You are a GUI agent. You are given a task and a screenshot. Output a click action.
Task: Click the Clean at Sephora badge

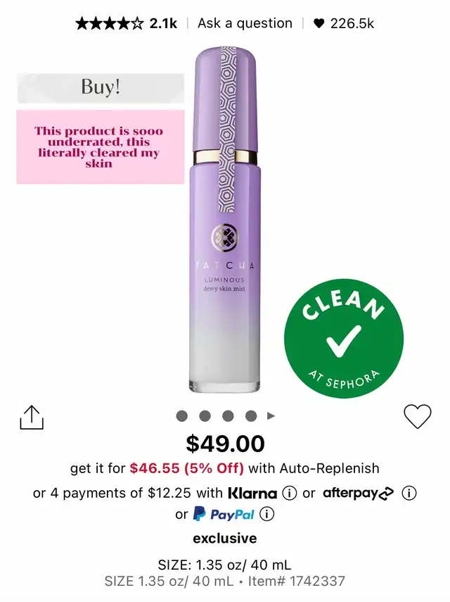[x=344, y=339]
